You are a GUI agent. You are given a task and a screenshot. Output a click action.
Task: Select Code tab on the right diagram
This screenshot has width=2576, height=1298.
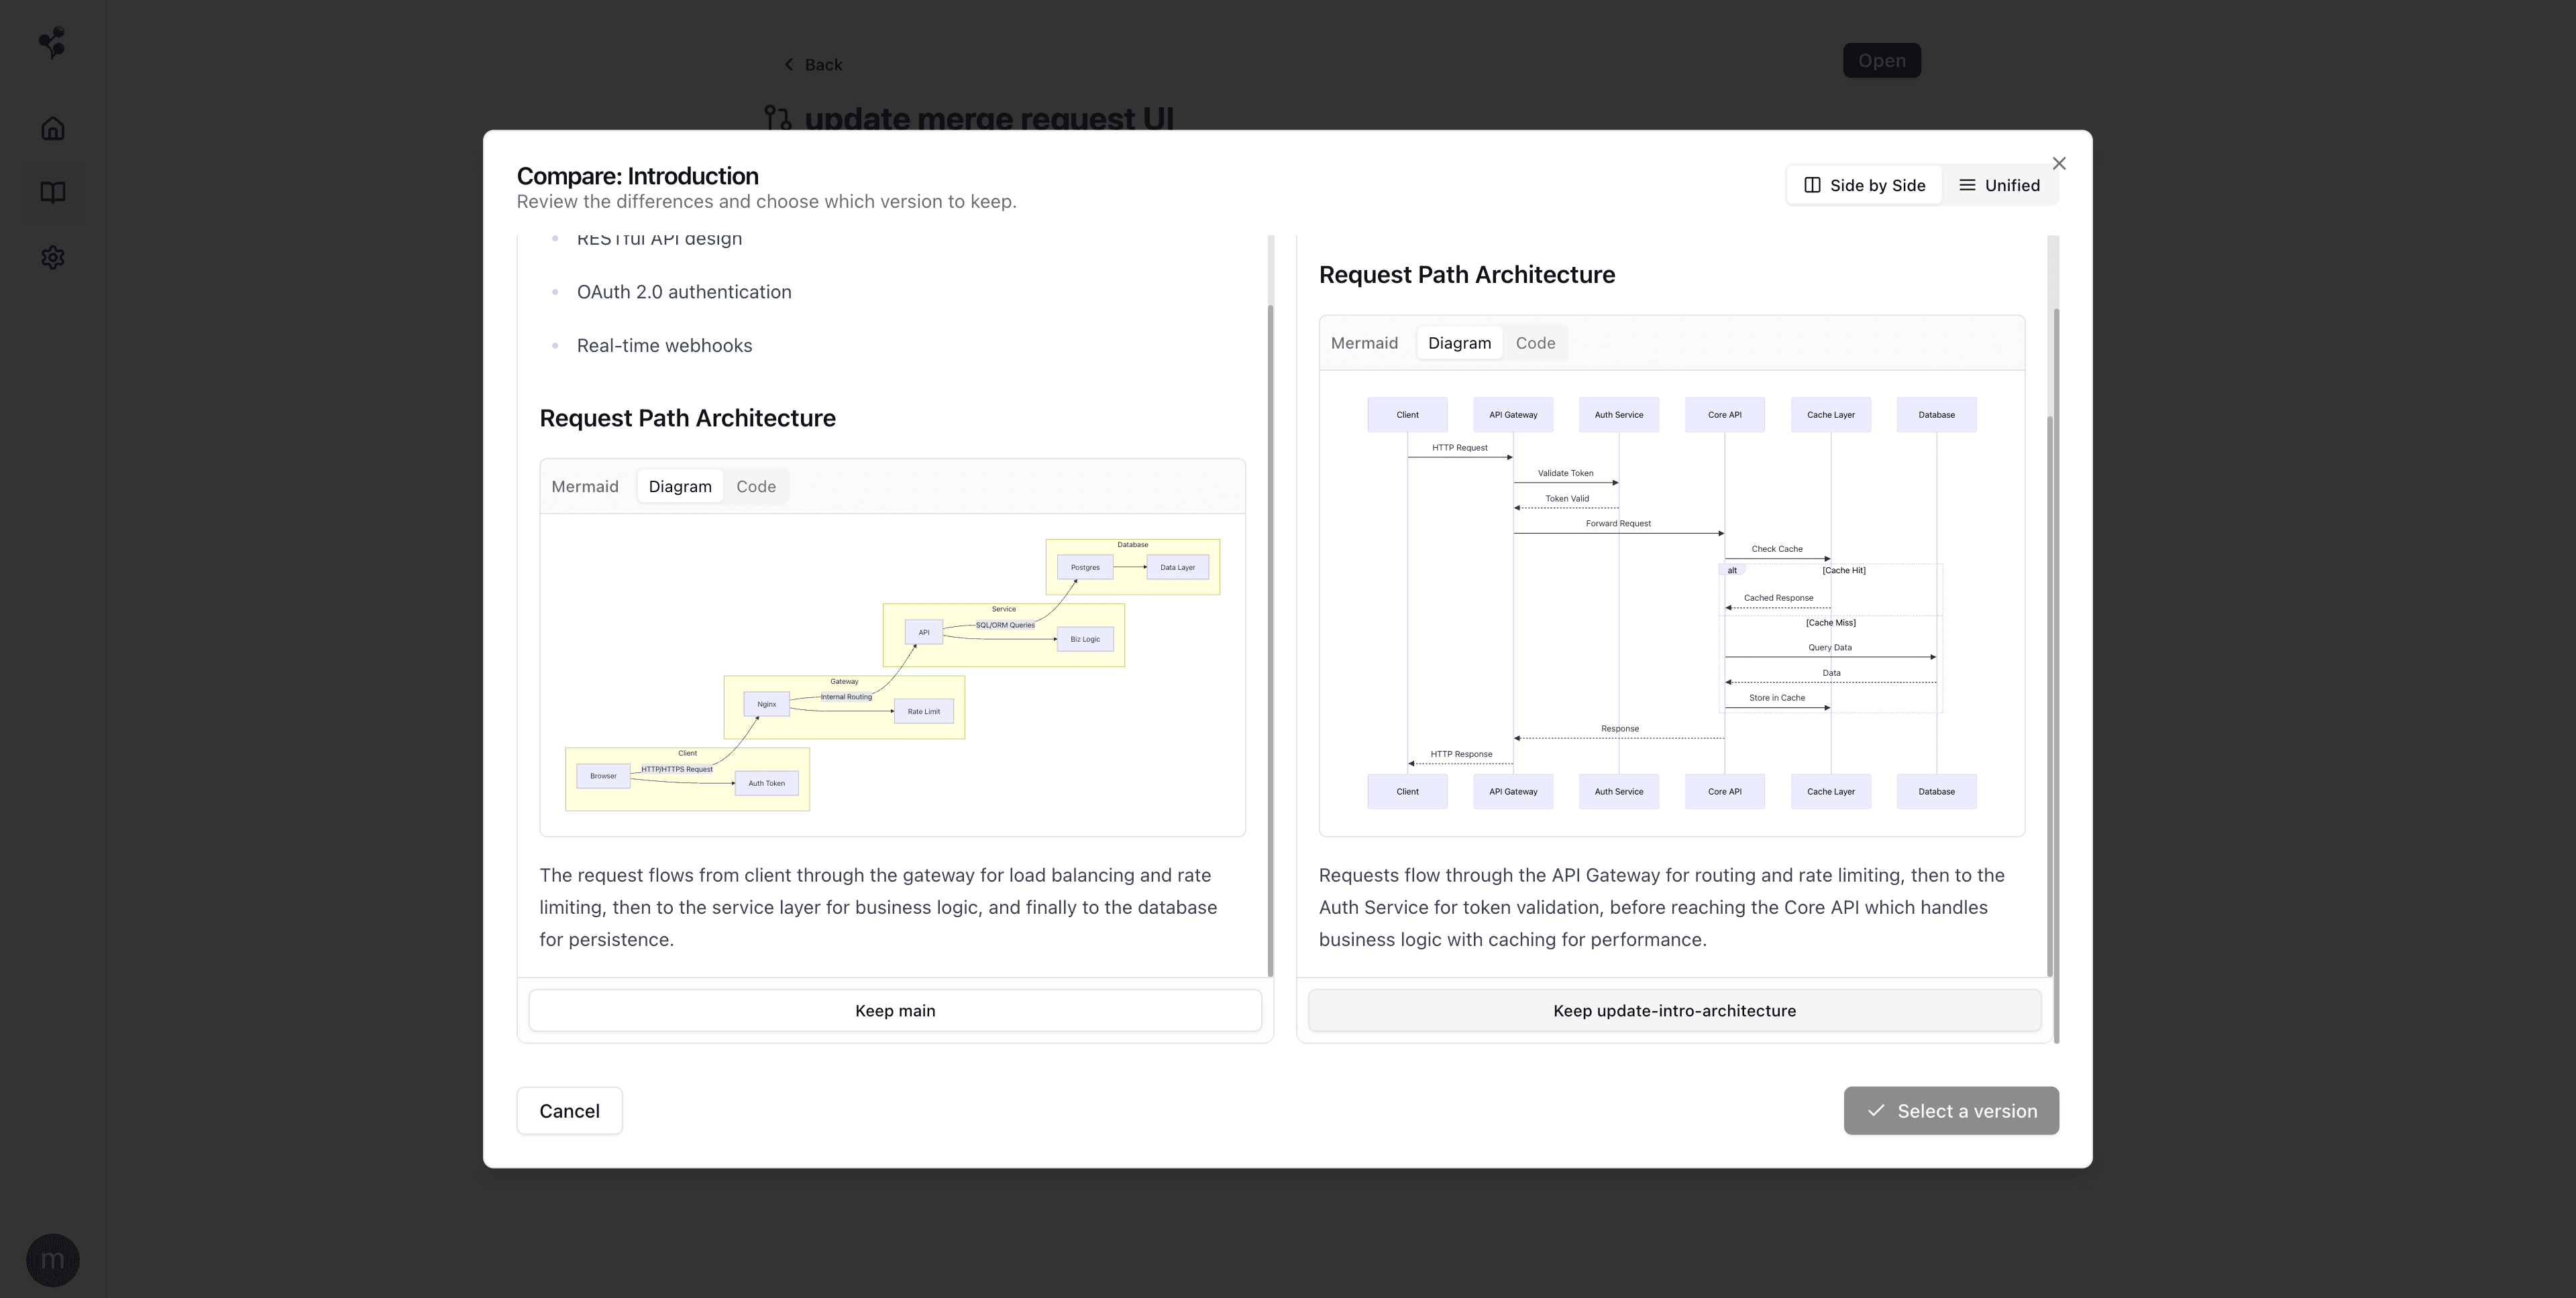1536,343
